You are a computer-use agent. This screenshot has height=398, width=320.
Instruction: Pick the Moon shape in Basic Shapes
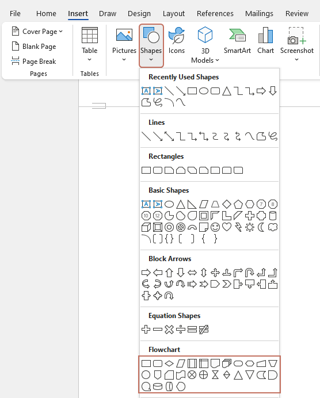261,227
